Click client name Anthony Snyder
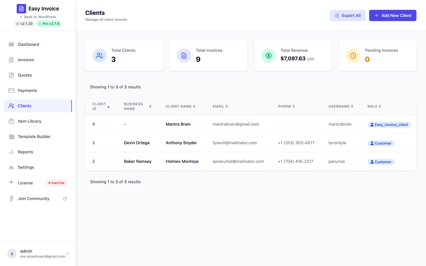 [181, 143]
